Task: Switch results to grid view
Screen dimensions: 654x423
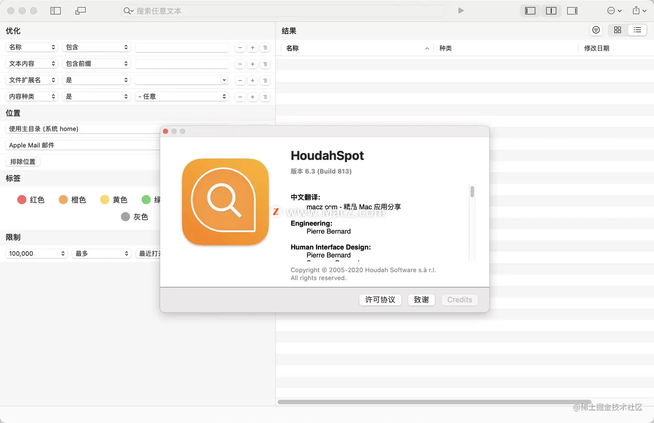Action: tap(617, 30)
